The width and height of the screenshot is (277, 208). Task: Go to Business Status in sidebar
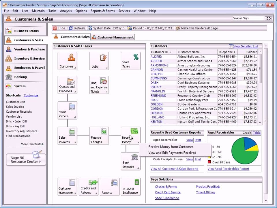click(x=25, y=31)
